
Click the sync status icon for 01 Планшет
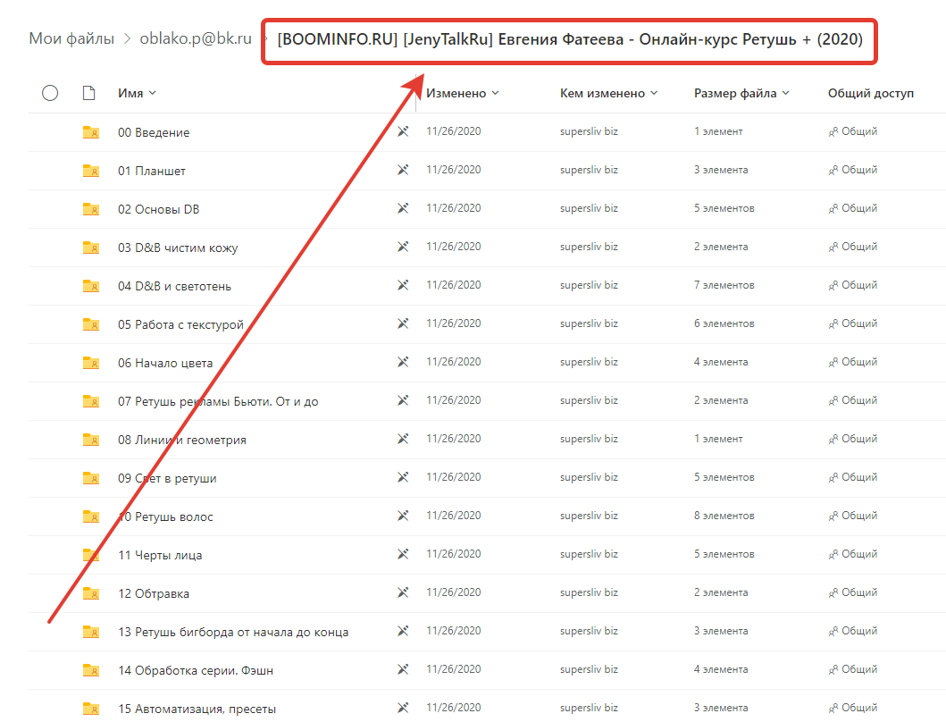[x=403, y=170]
